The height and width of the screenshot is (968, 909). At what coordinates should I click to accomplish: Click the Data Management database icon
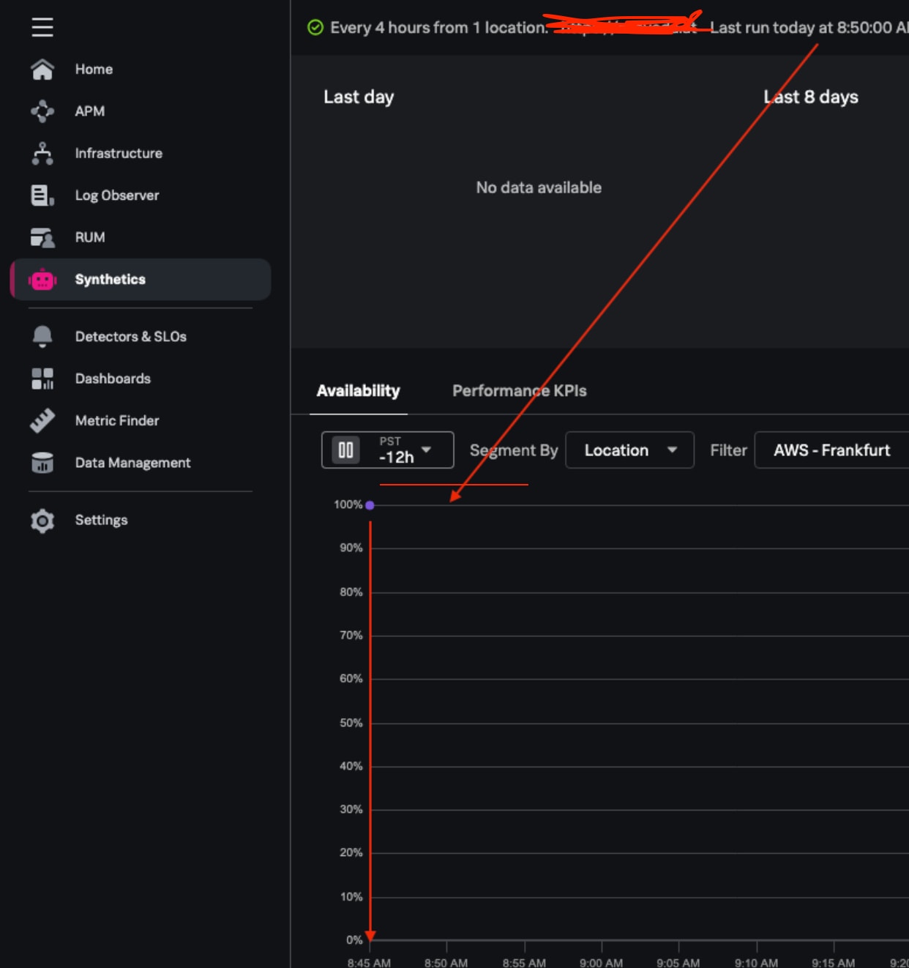point(42,463)
